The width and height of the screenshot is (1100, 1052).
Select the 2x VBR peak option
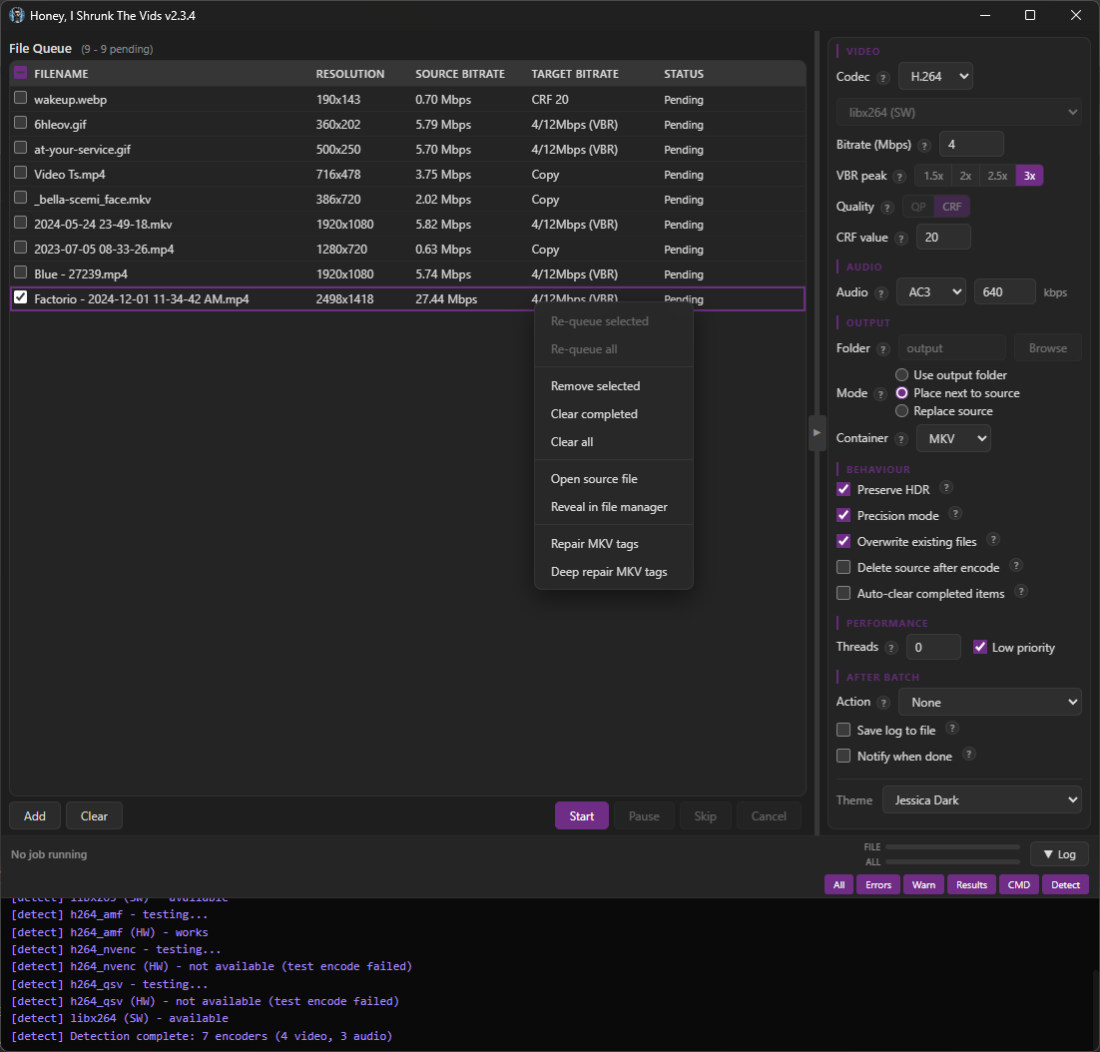pyautogui.click(x=964, y=176)
